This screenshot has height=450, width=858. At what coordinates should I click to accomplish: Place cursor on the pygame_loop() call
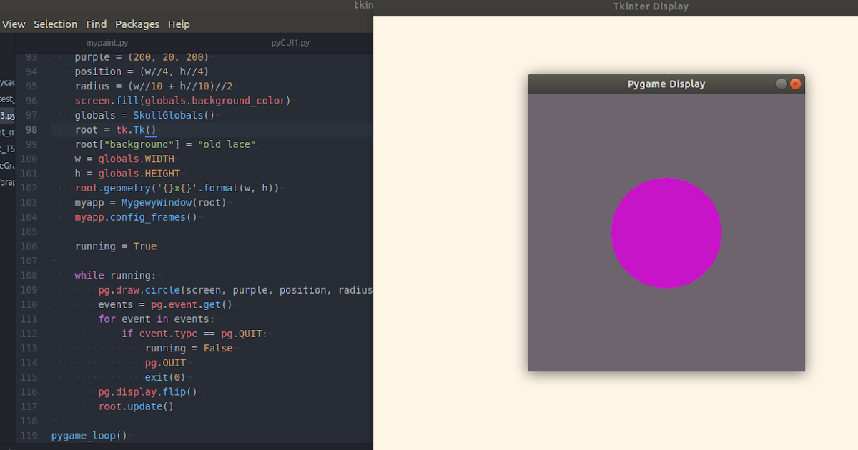click(x=87, y=435)
